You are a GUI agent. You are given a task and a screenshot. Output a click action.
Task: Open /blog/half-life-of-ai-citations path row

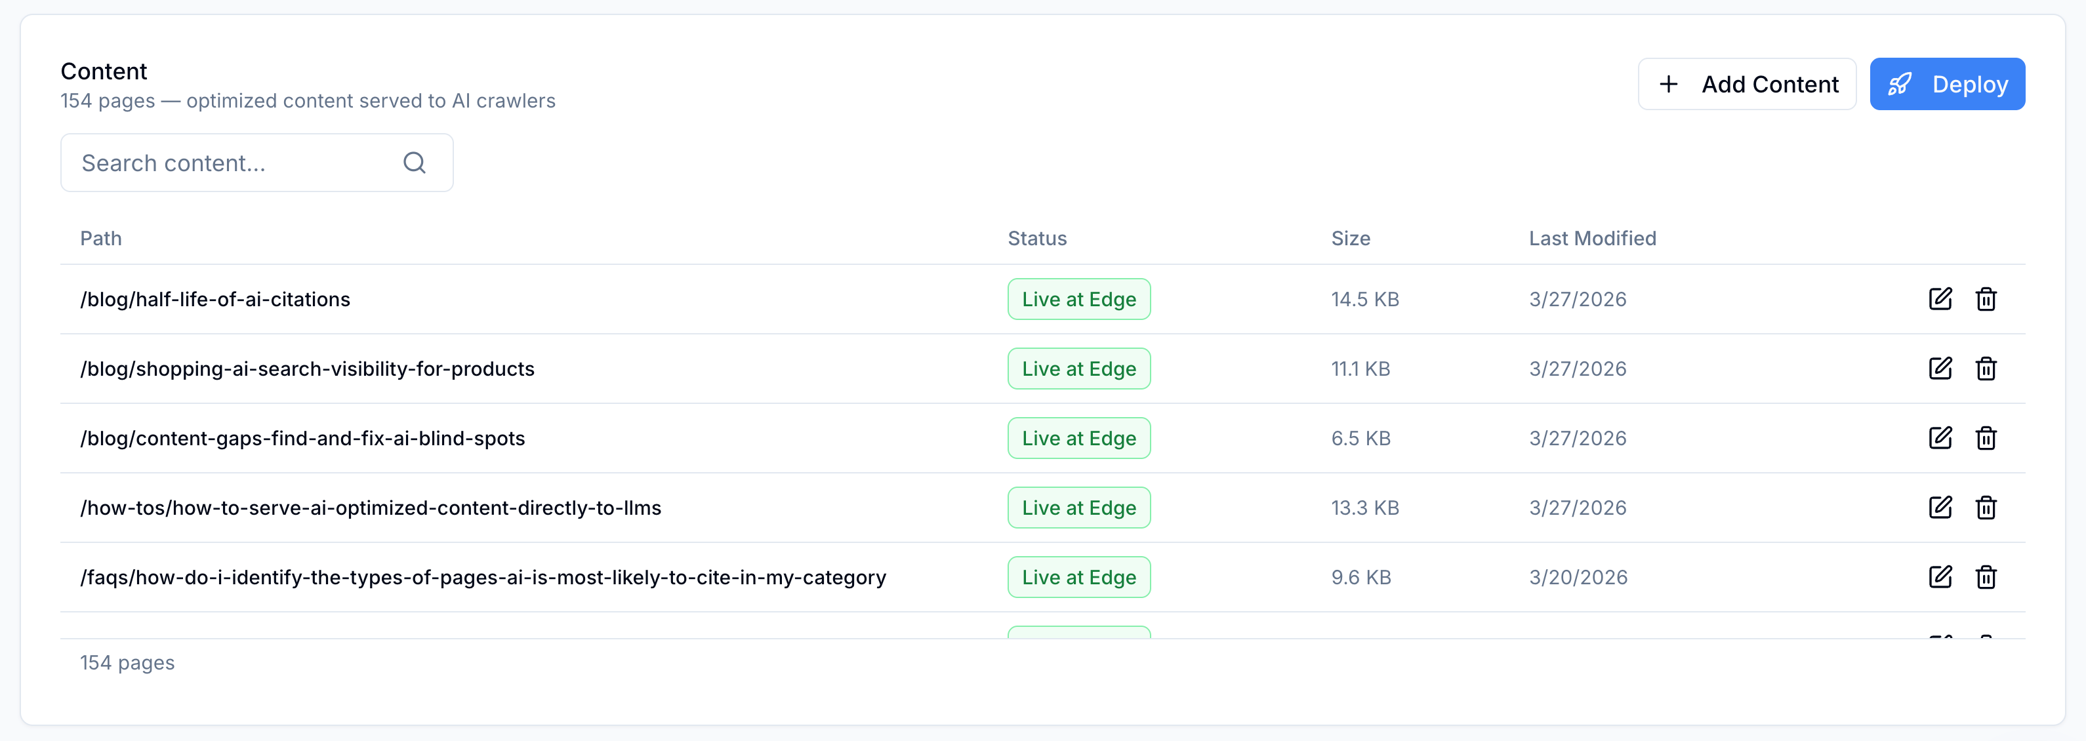click(215, 300)
